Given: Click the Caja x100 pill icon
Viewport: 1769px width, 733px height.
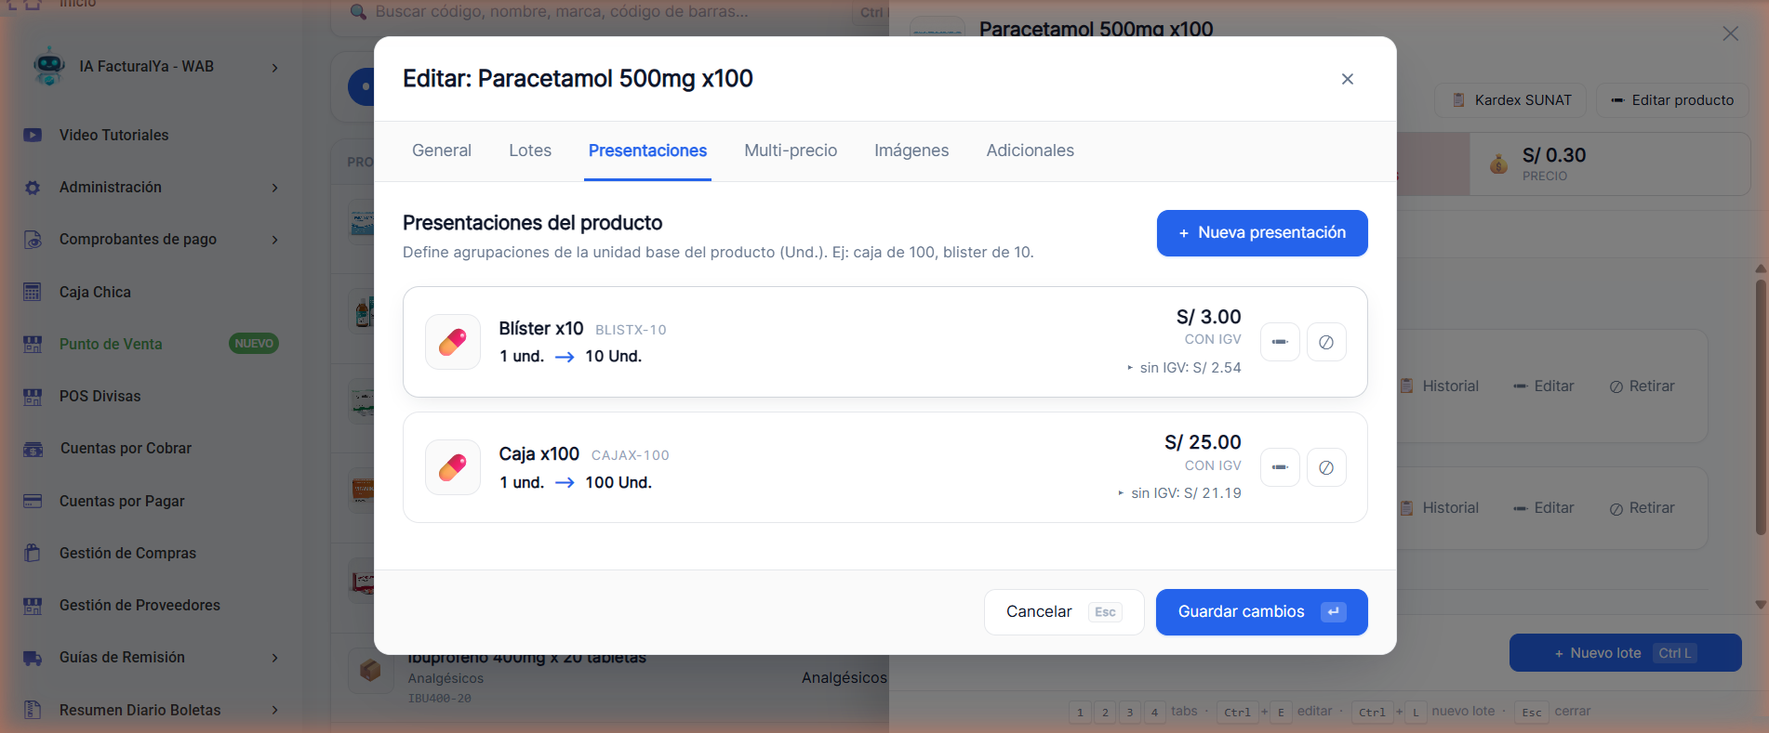Looking at the screenshot, I should (453, 467).
